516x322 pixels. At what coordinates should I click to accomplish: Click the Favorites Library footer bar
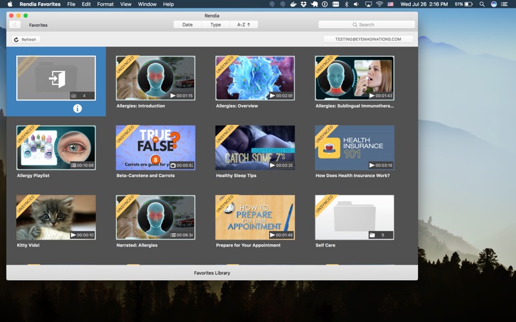pos(212,272)
